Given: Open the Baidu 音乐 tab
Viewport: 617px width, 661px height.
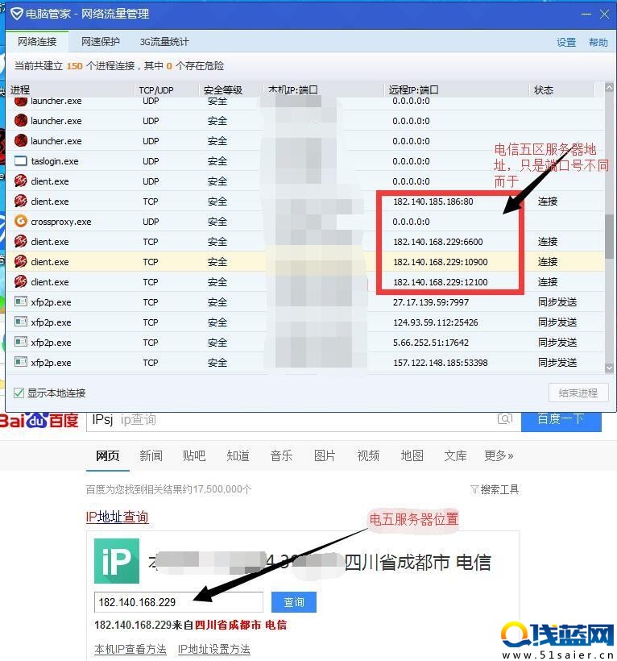Looking at the screenshot, I should click(x=281, y=455).
